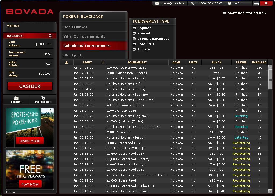The height and width of the screenshot is (196, 275).
Task: Select $1,500 Guaranteed (SS) tournament
Action: coord(164,154)
